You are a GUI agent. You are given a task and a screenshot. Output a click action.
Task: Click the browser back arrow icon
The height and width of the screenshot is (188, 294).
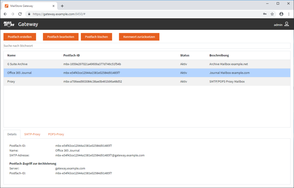coord(5,14)
